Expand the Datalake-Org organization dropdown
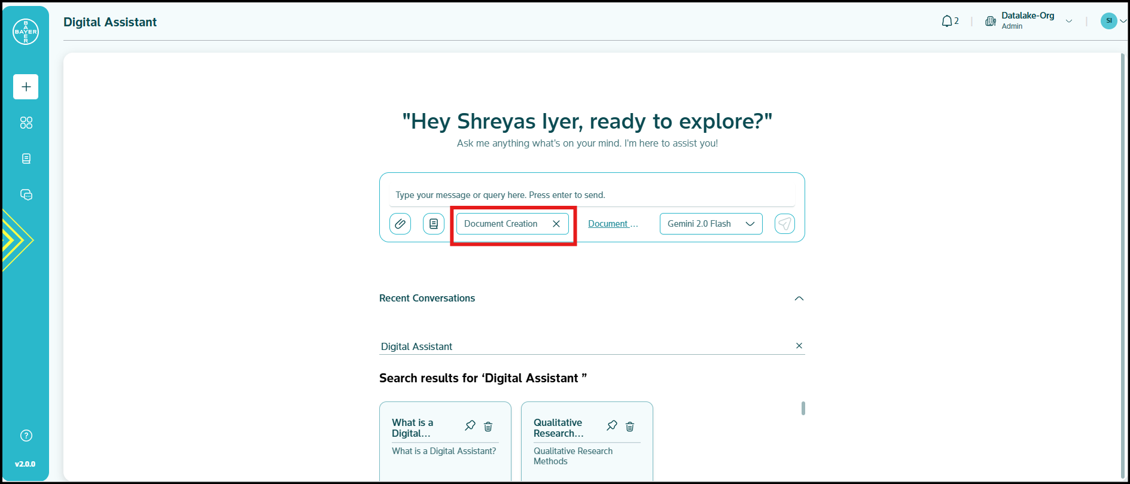This screenshot has height=484, width=1130. (x=1068, y=22)
